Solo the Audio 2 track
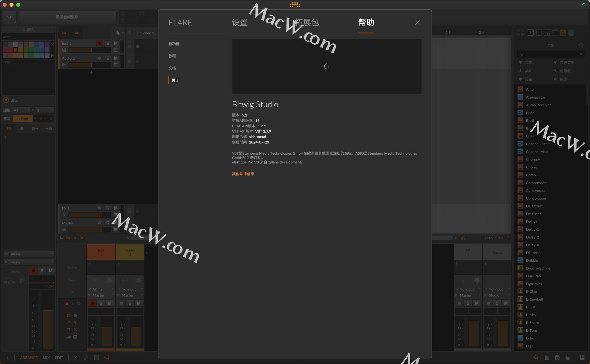 108,58
